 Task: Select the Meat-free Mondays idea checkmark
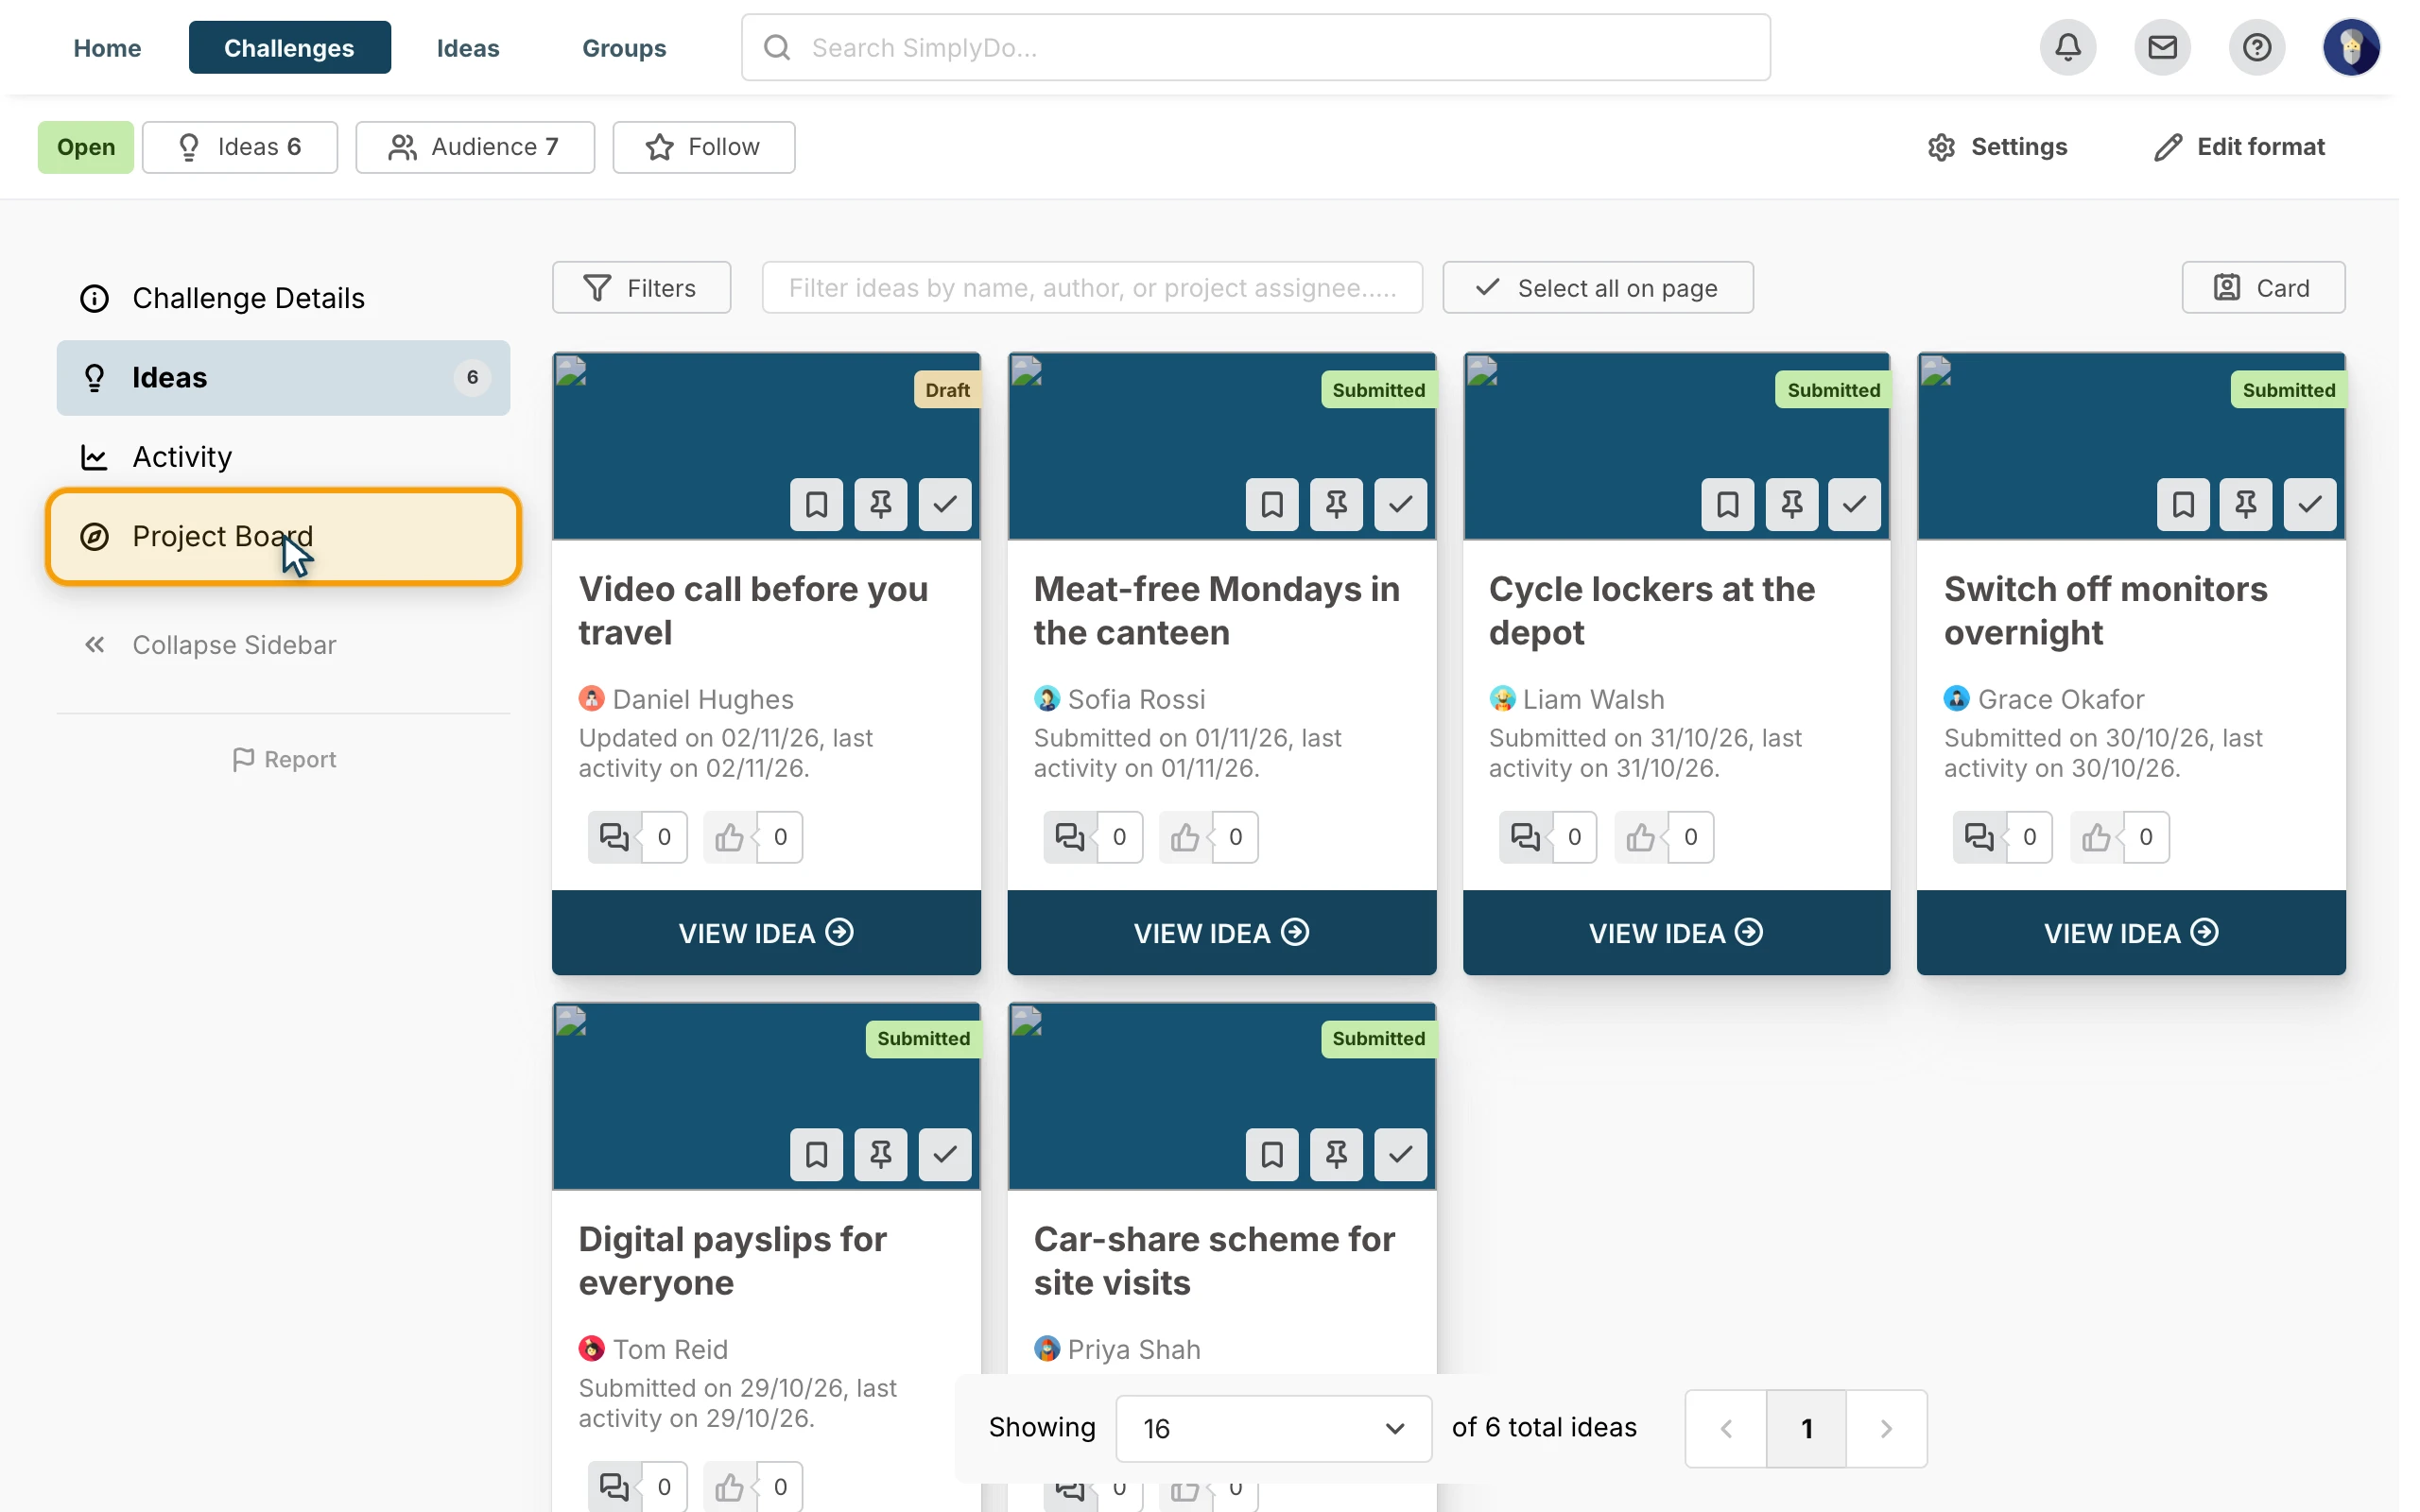tap(1399, 504)
